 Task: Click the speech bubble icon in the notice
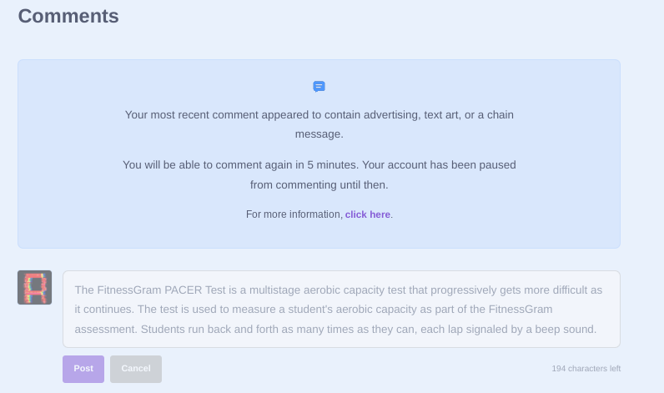319,87
